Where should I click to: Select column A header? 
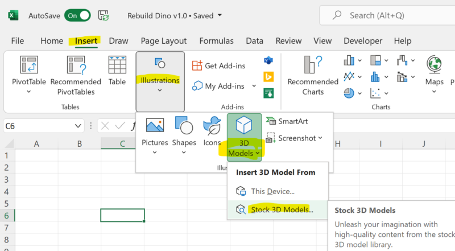click(36, 144)
